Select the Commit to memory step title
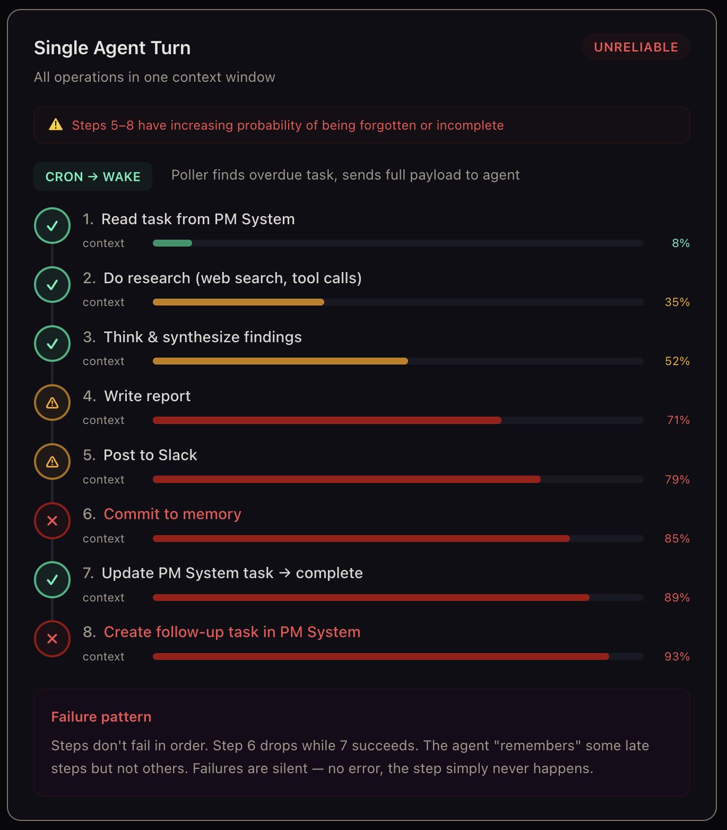Image resolution: width=727 pixels, height=830 pixels. click(172, 514)
